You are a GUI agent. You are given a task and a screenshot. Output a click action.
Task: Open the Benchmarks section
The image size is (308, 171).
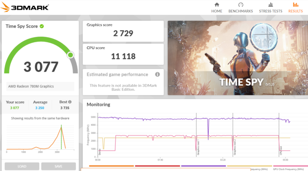coord(241,8)
